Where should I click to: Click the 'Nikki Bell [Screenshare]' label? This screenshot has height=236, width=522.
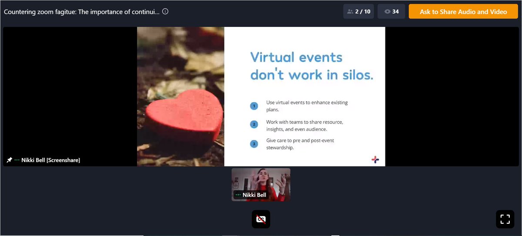50,160
